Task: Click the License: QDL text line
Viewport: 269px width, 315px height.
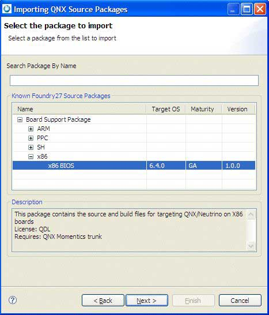Action: coord(32,229)
